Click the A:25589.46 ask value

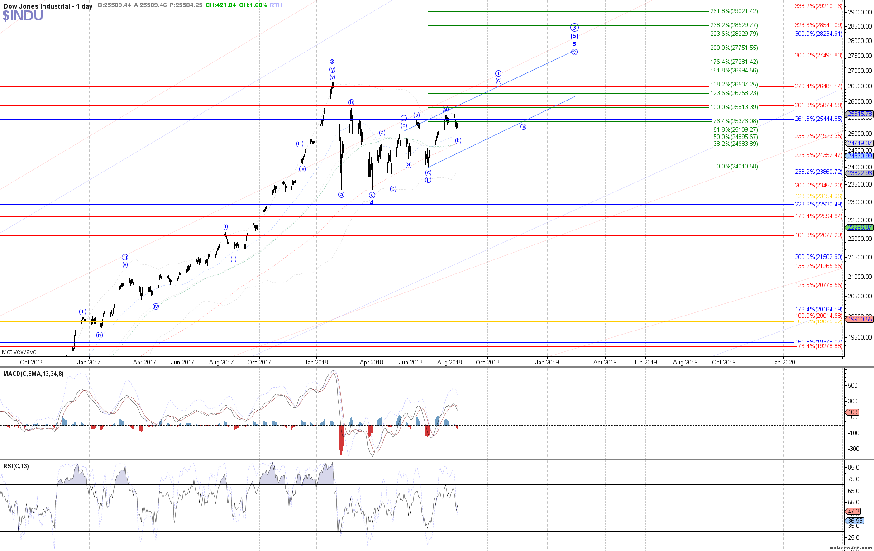pos(150,5)
